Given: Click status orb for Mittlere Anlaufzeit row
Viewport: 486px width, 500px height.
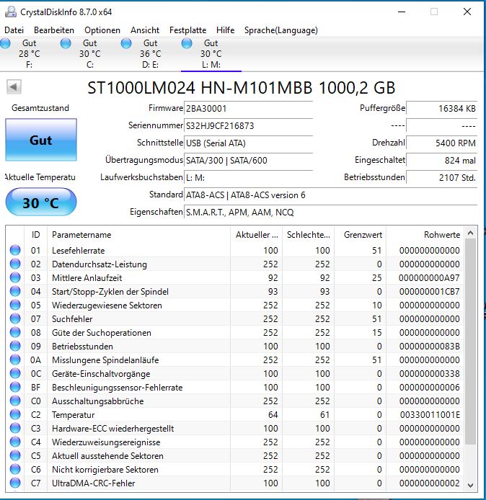Looking at the screenshot, I should 15,278.
